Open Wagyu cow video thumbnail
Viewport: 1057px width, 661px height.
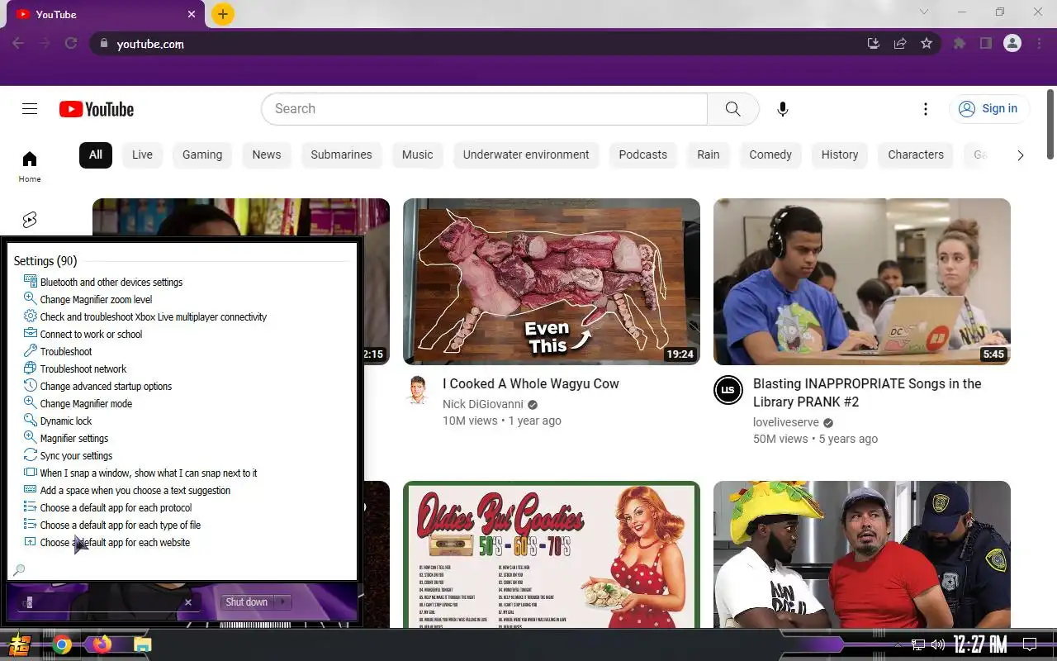pos(552,282)
